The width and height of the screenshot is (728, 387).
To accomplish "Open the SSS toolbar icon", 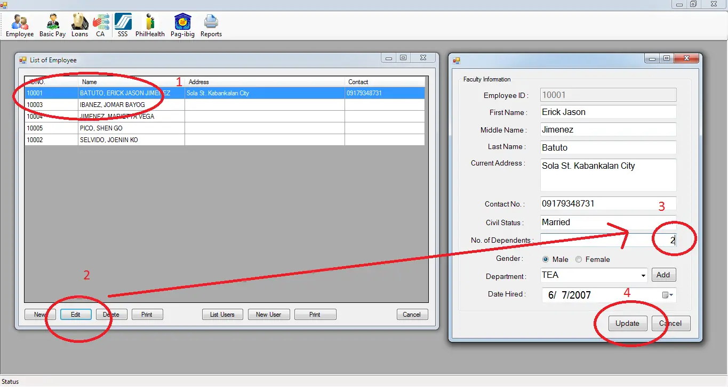I will click(x=123, y=26).
